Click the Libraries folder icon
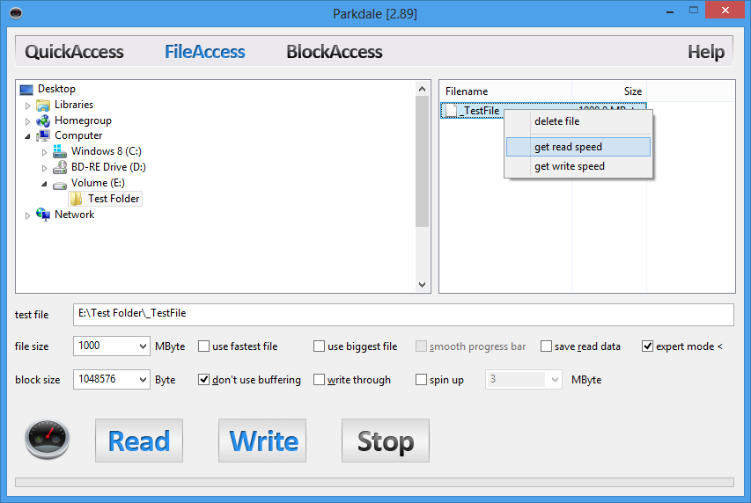751x503 pixels. (43, 105)
